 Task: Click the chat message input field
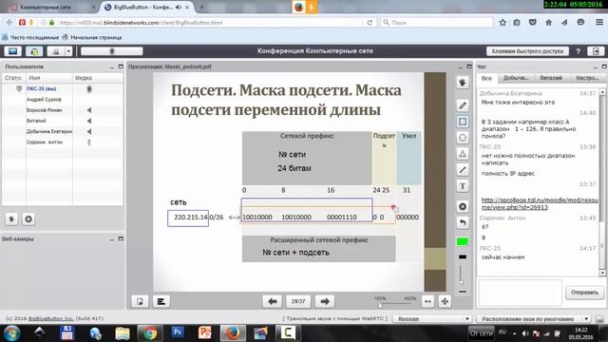521,293
